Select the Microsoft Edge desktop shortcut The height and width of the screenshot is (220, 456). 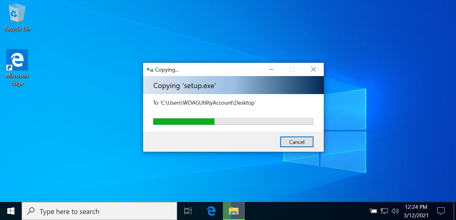pyautogui.click(x=17, y=68)
